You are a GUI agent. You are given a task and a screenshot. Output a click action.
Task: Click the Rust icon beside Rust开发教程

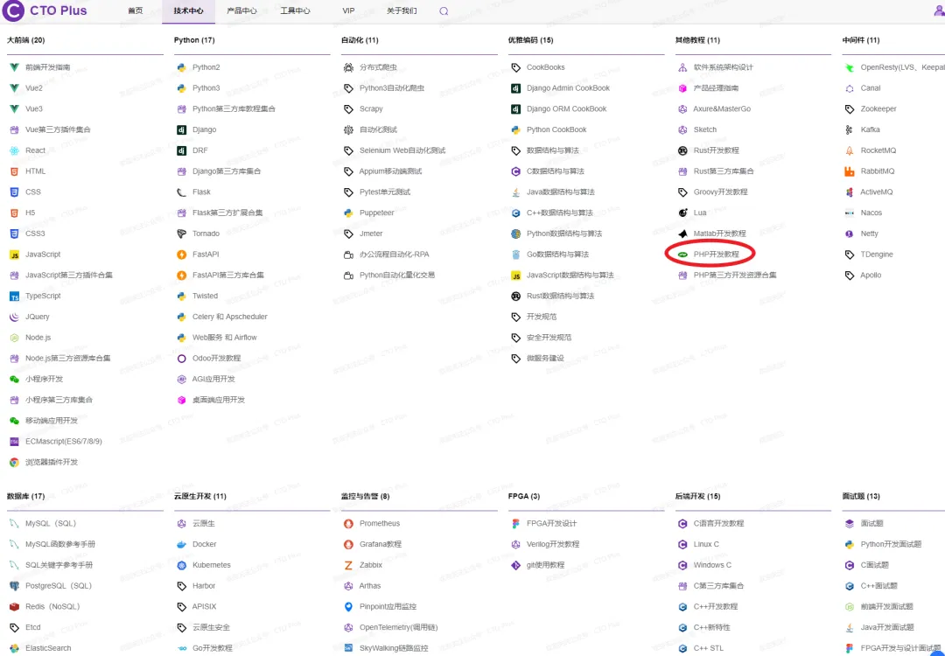click(682, 150)
